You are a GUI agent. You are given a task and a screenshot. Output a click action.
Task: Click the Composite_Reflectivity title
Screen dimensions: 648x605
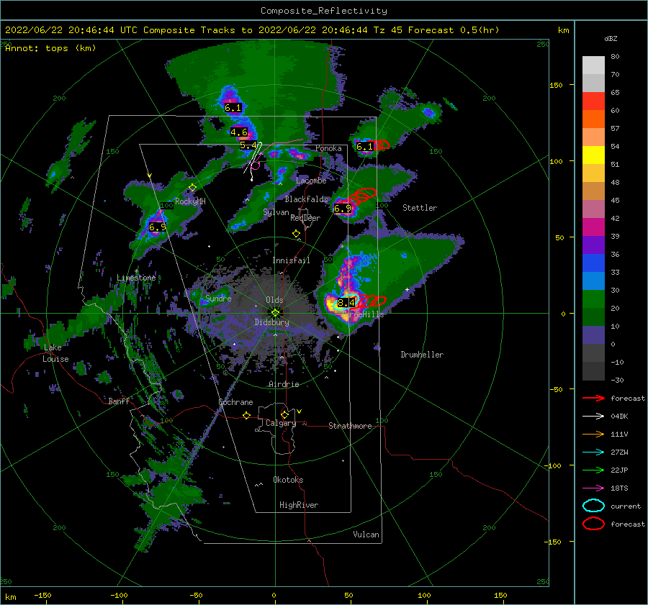tap(324, 11)
